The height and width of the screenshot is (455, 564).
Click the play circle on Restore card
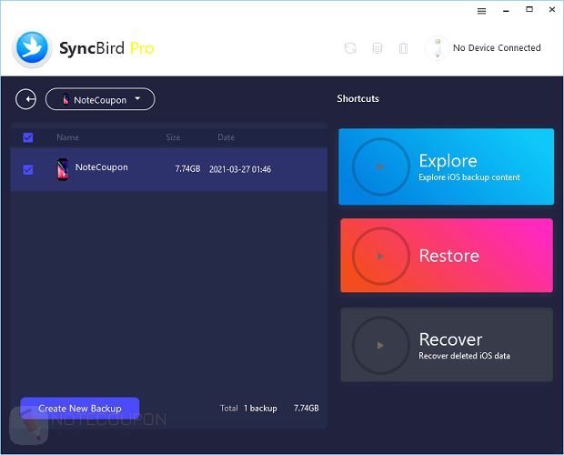[x=380, y=256]
